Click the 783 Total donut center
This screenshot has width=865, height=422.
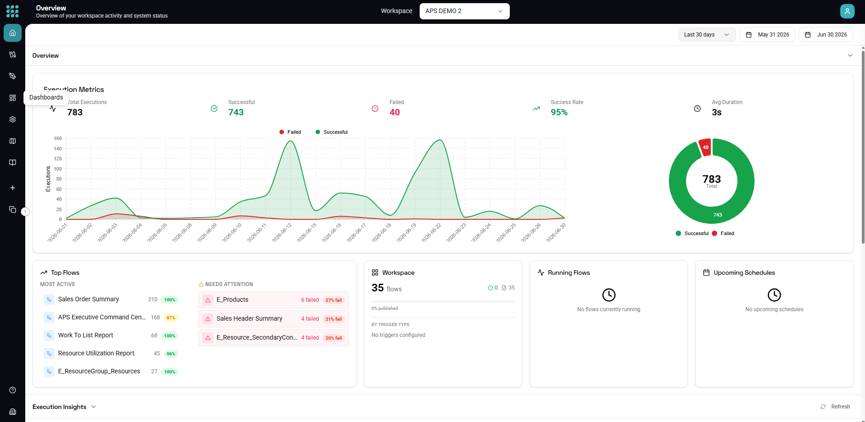(x=712, y=181)
